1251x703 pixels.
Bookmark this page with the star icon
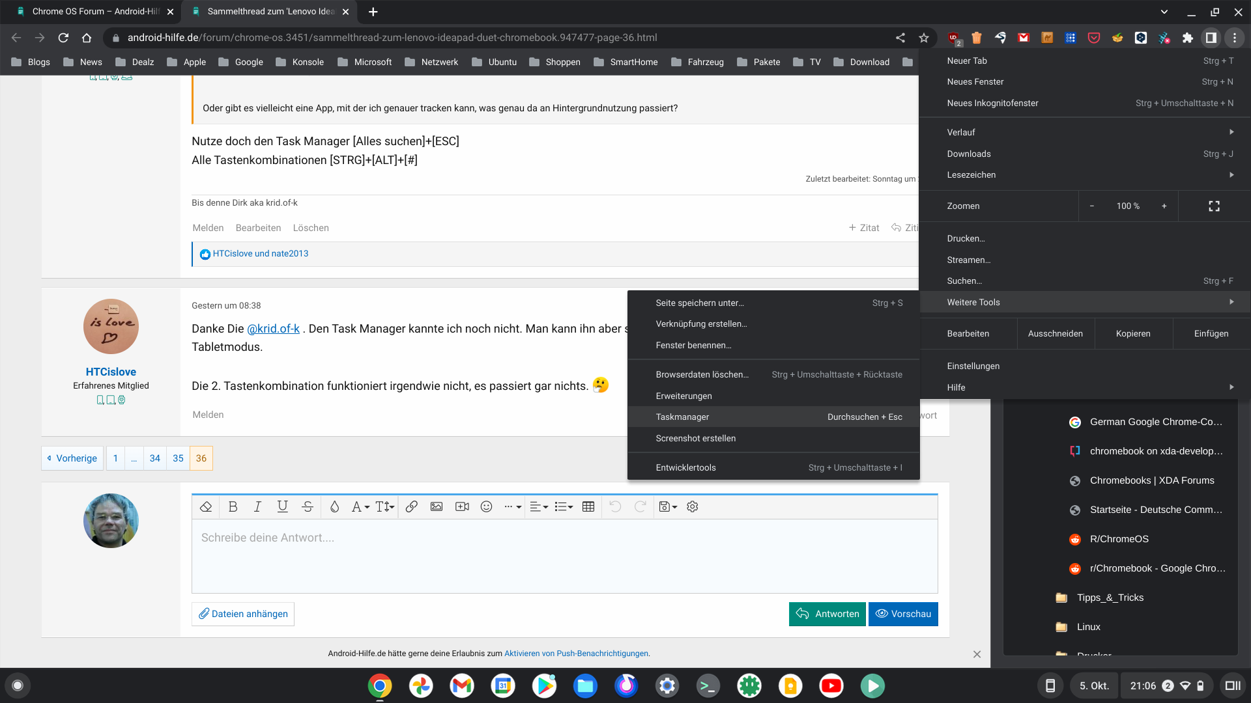coord(924,38)
